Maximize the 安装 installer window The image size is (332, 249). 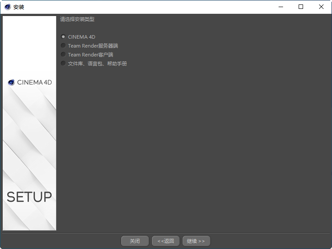click(x=301, y=7)
